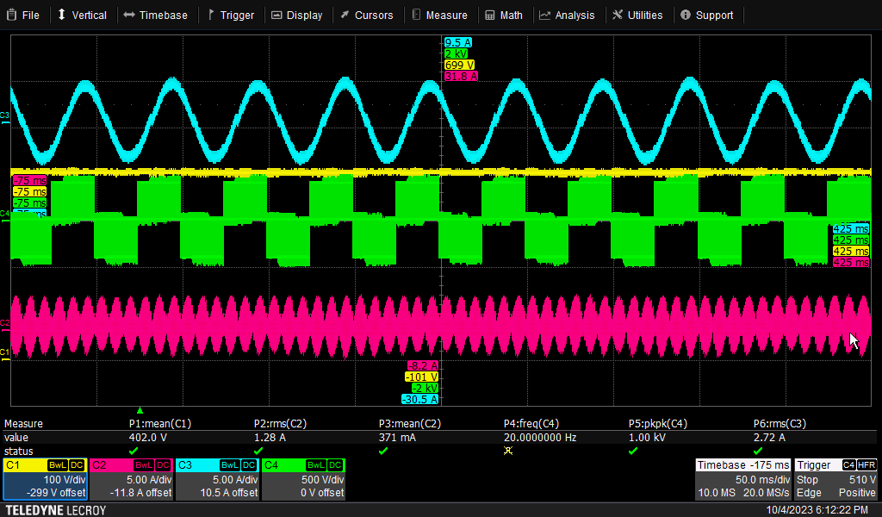Click the Measure row label
The image size is (882, 517).
point(23,424)
